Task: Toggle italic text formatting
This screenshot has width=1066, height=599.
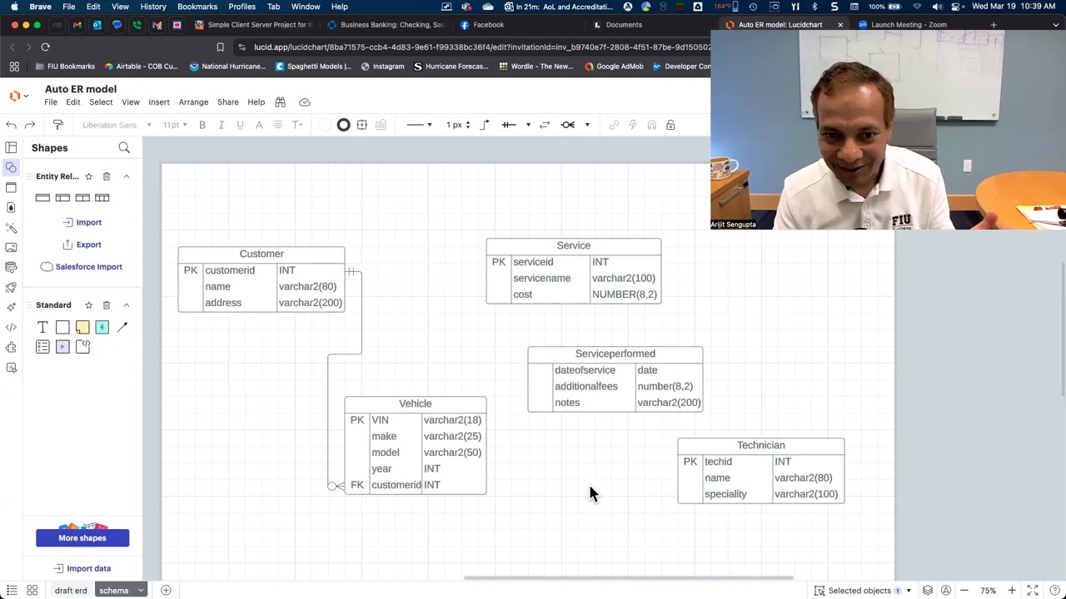Action: (221, 125)
